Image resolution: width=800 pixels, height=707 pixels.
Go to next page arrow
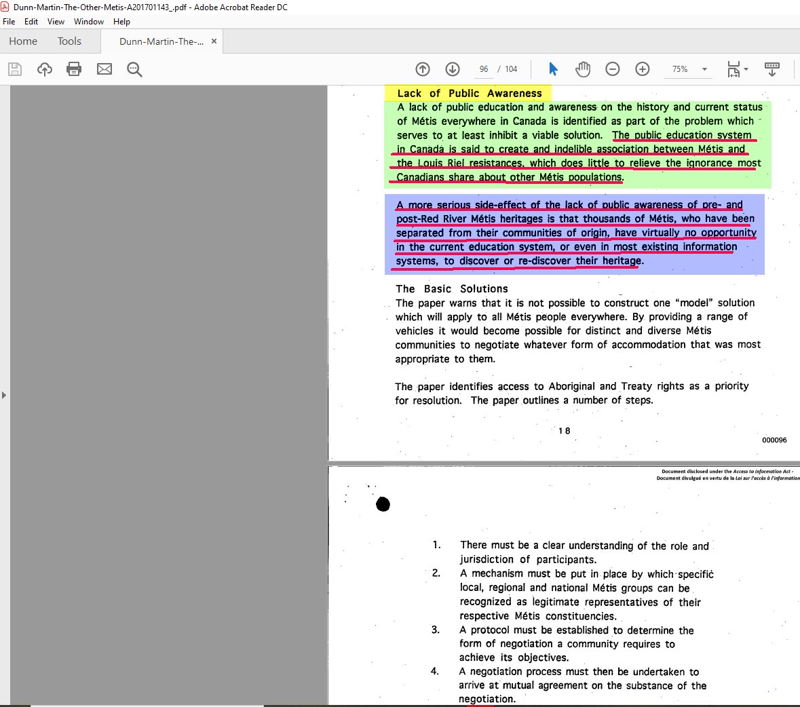tap(453, 69)
